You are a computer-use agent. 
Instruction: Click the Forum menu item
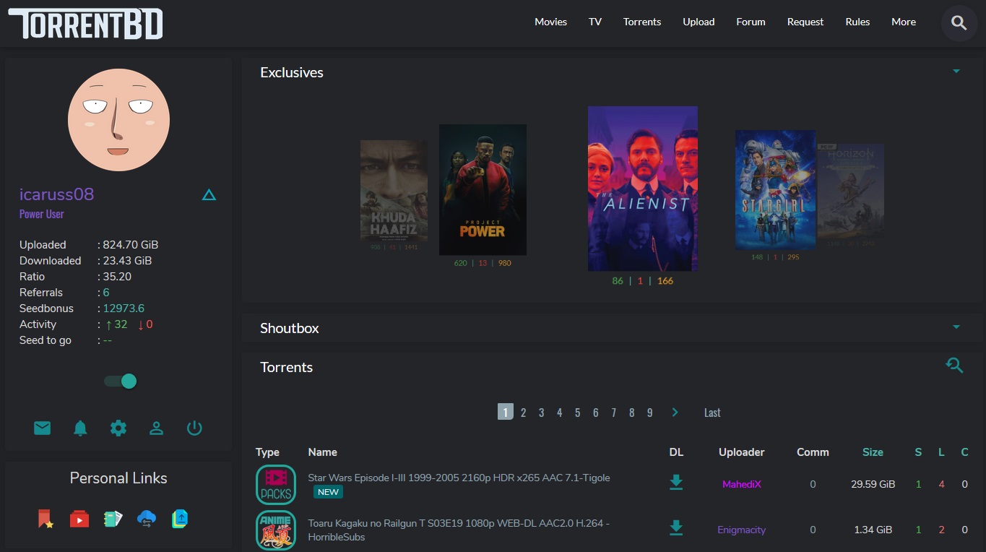[x=751, y=22]
